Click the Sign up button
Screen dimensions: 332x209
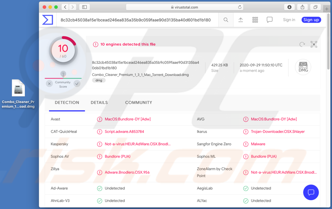pyautogui.click(x=311, y=20)
